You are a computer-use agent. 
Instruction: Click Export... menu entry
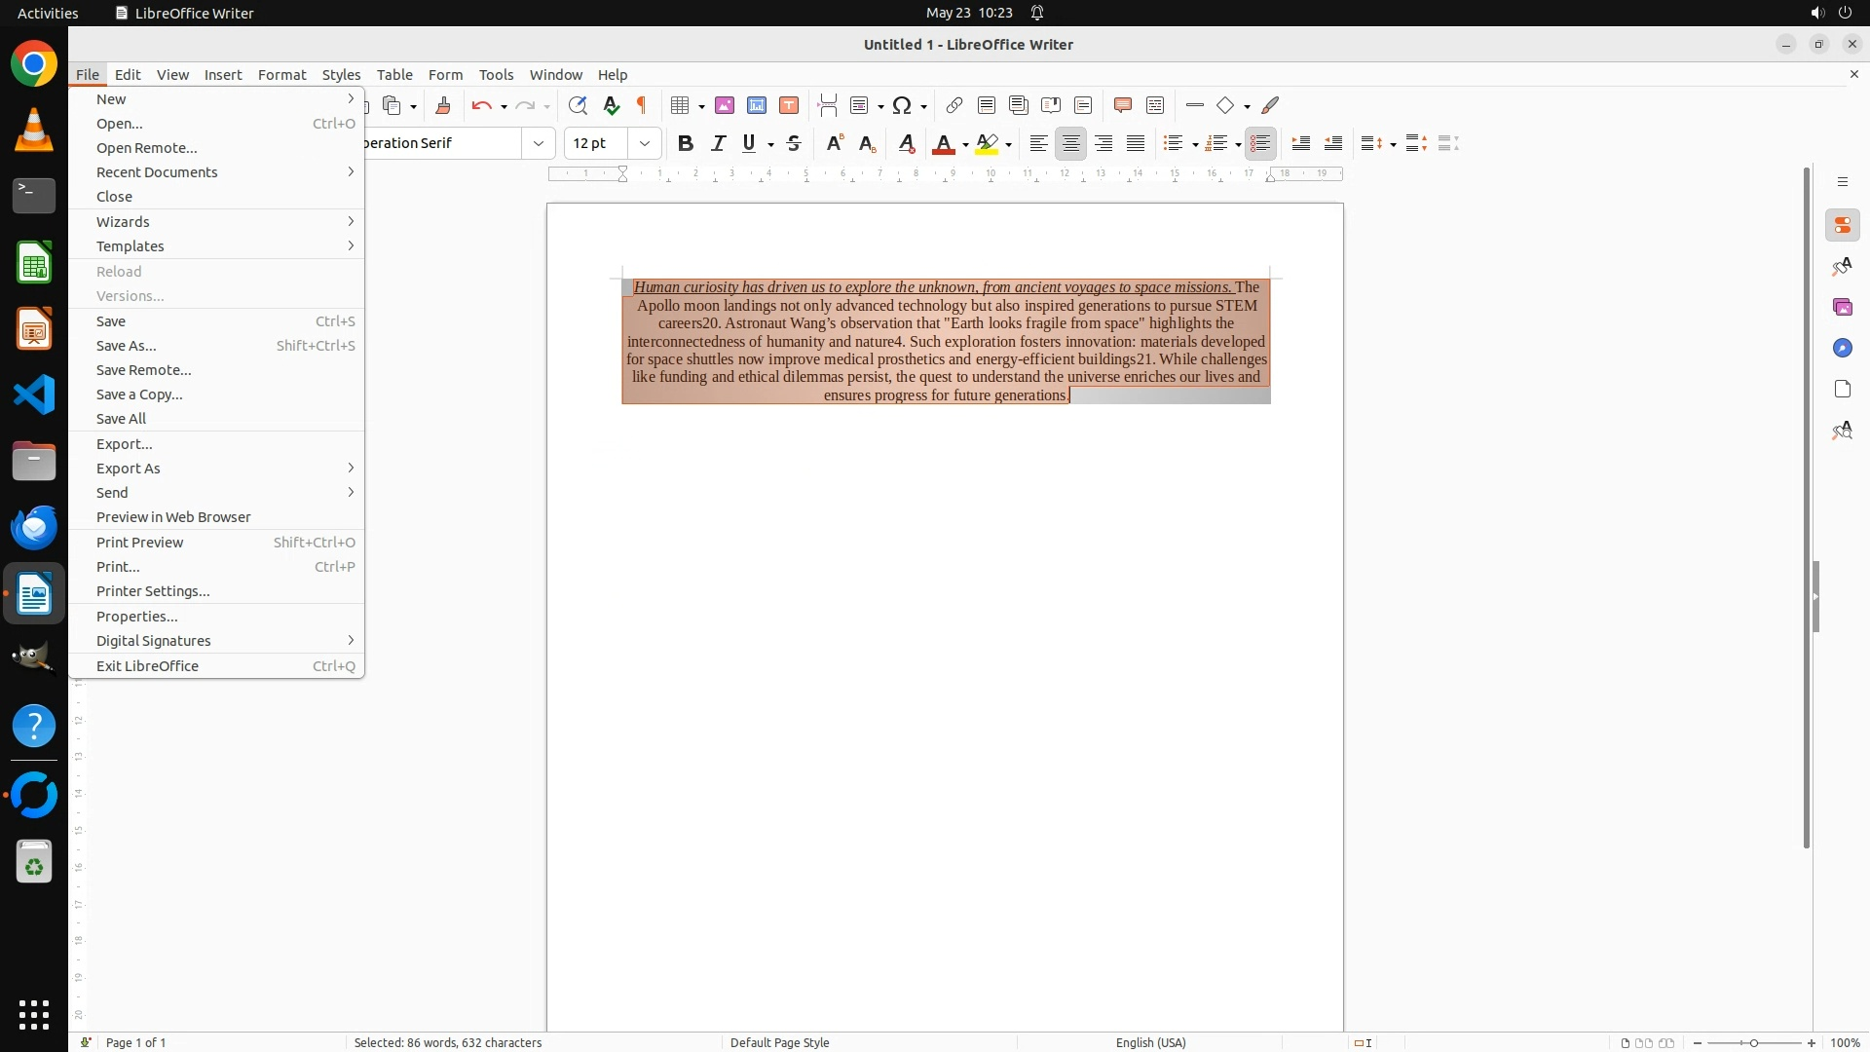125,444
